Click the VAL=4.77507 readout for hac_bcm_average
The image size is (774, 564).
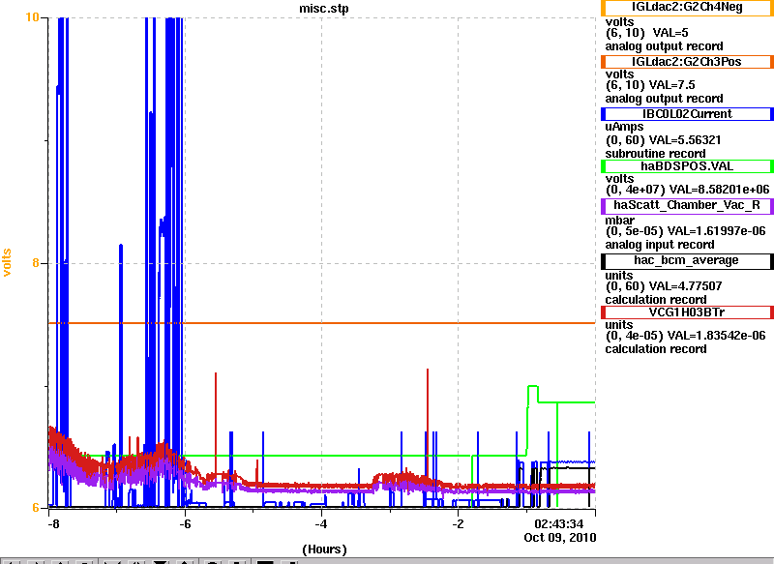click(685, 286)
